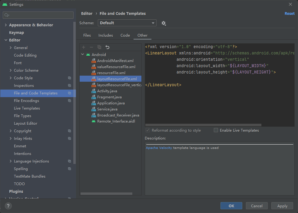
Task: Click the help question mark icon
Action: pos(8,206)
